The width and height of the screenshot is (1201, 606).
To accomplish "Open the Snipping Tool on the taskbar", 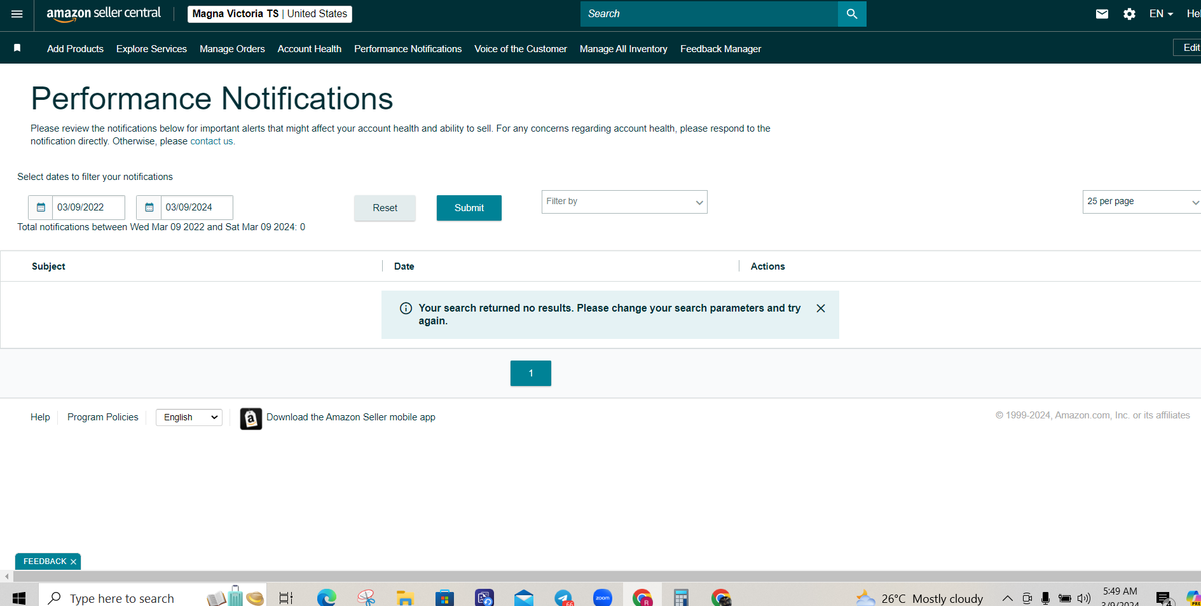I will click(366, 598).
